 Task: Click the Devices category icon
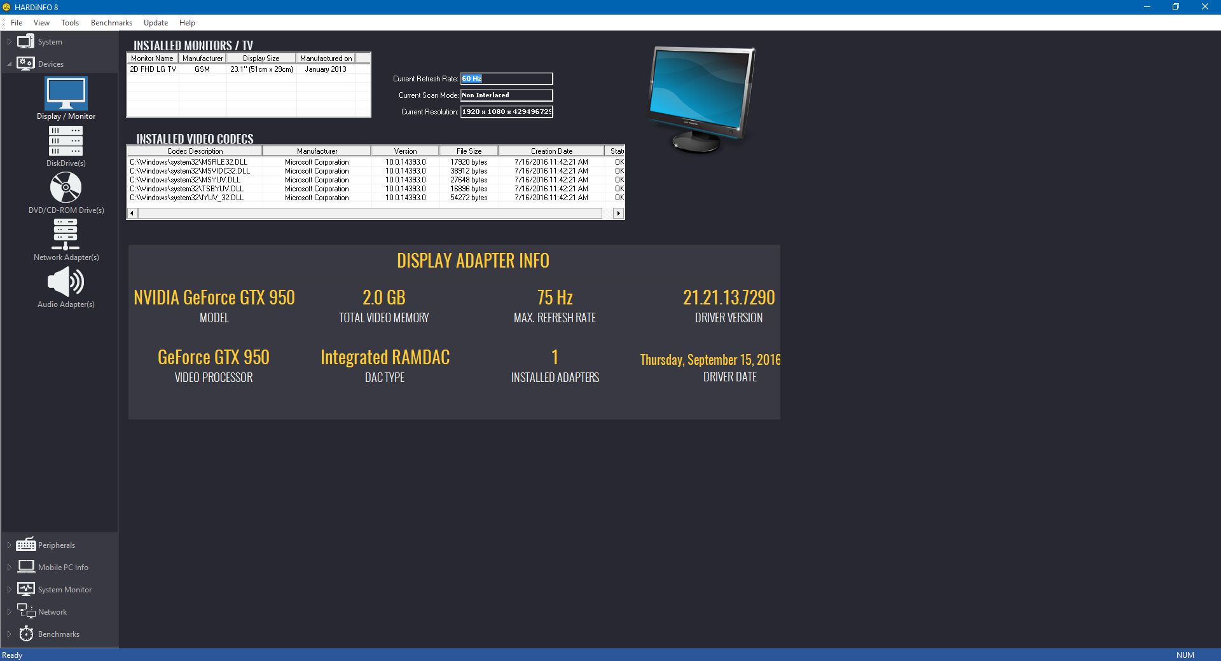point(25,64)
